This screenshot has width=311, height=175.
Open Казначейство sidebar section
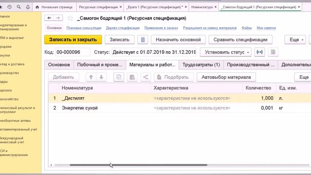[x=9, y=99]
